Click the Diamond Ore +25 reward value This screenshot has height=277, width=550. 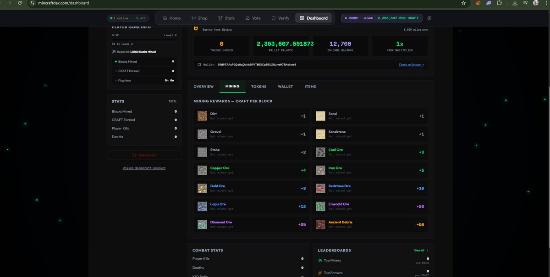302,224
